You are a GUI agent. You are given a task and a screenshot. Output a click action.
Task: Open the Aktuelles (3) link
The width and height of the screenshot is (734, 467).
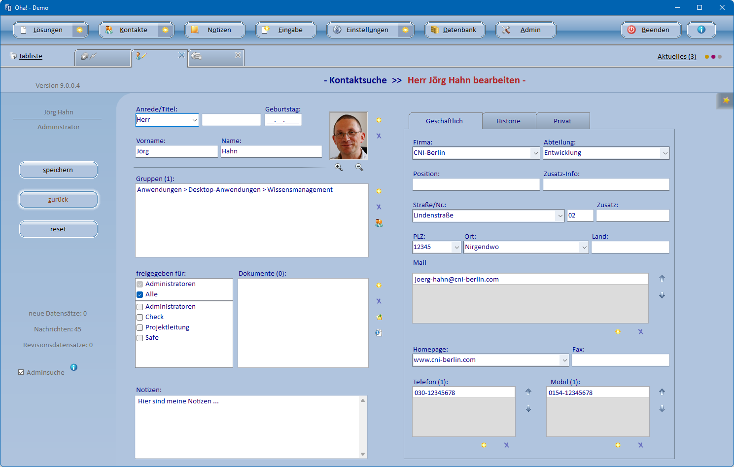click(x=676, y=57)
